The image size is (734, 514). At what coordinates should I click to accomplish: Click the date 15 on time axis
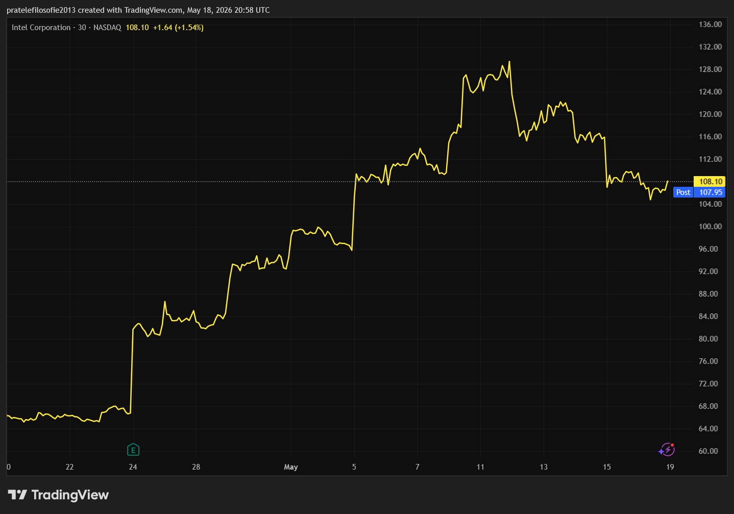pos(607,467)
